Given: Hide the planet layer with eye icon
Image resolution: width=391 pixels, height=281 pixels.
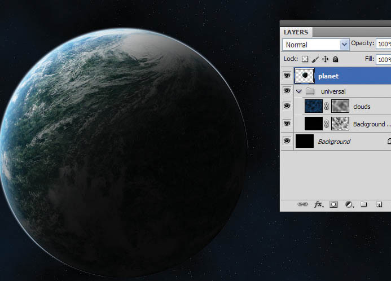Looking at the screenshot, I should point(287,76).
